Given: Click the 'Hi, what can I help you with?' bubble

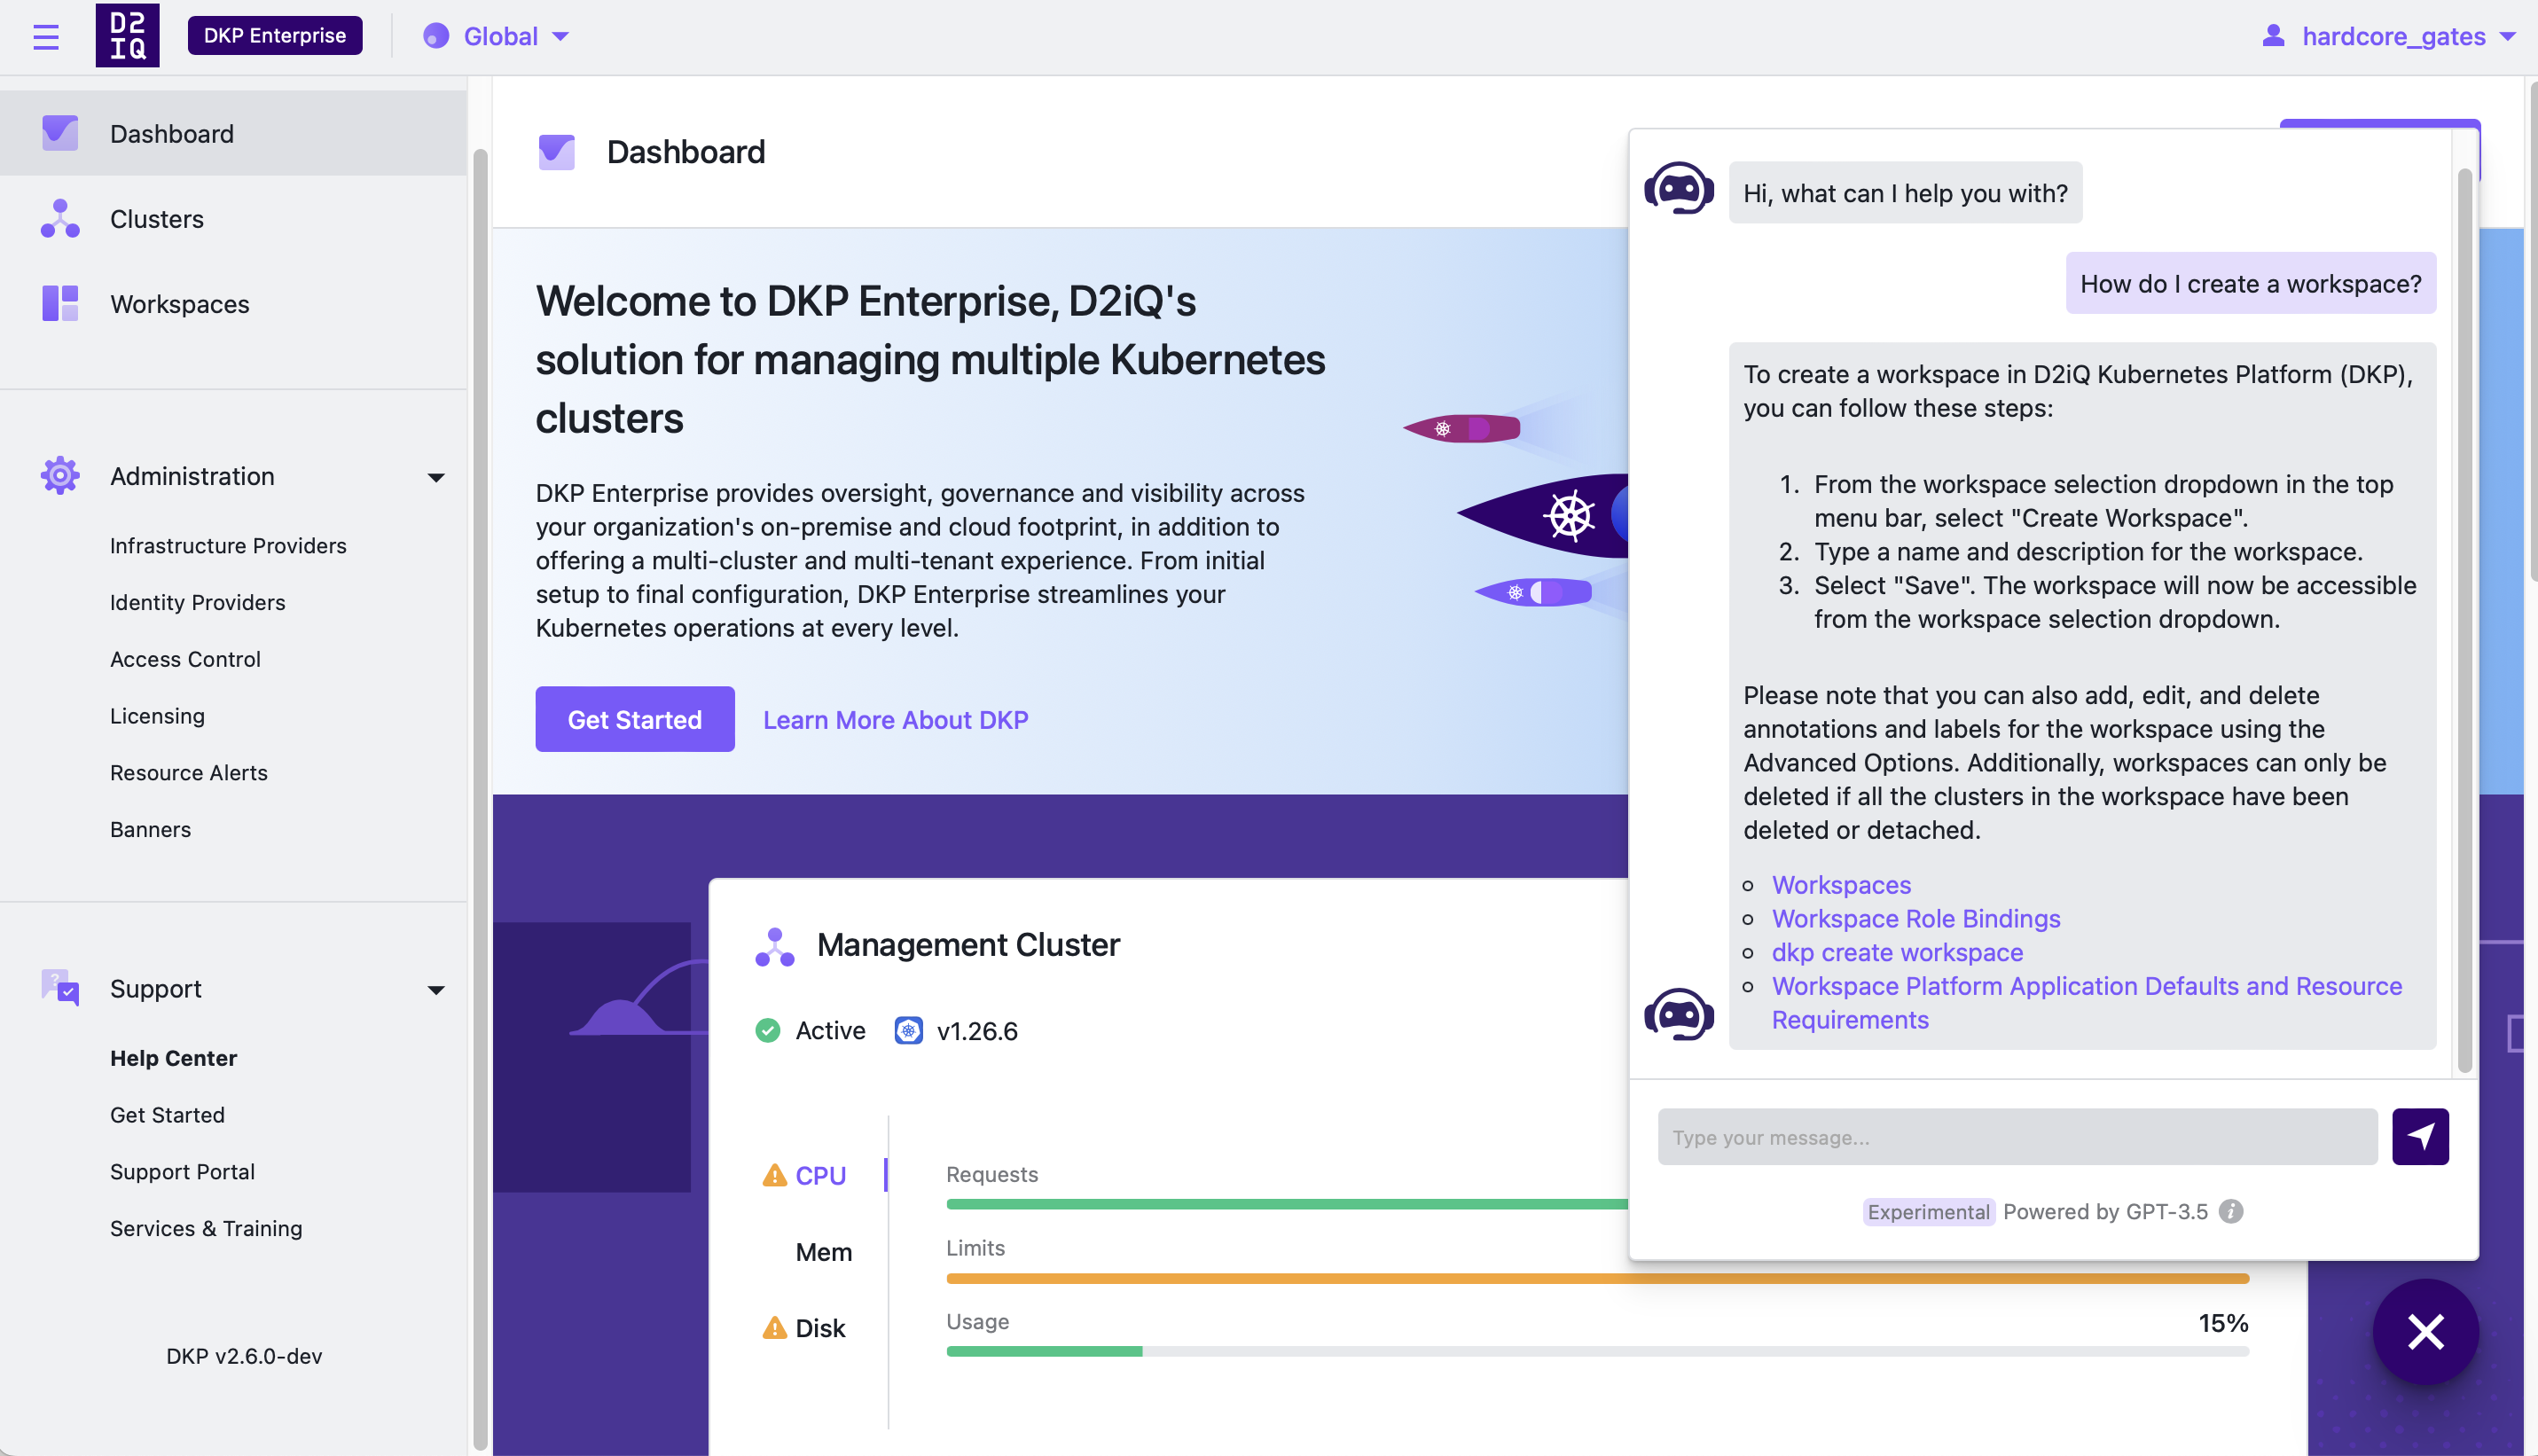Looking at the screenshot, I should [1905, 193].
